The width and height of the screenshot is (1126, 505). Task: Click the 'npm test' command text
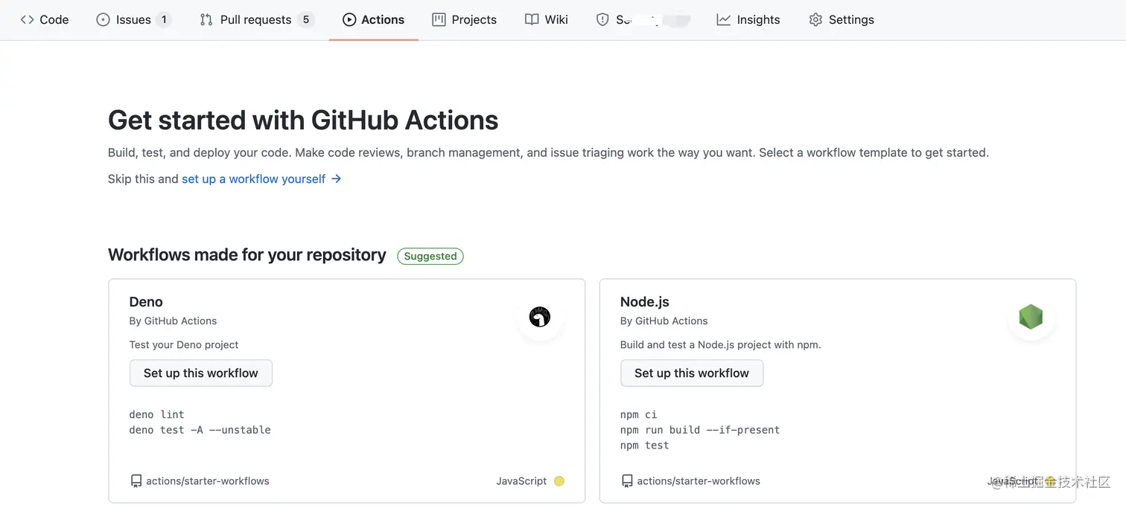click(x=644, y=446)
